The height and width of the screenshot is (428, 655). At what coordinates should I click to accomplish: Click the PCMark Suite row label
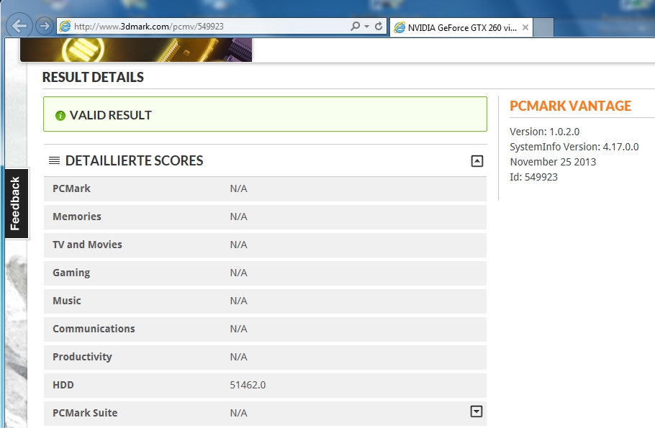pyautogui.click(x=85, y=413)
